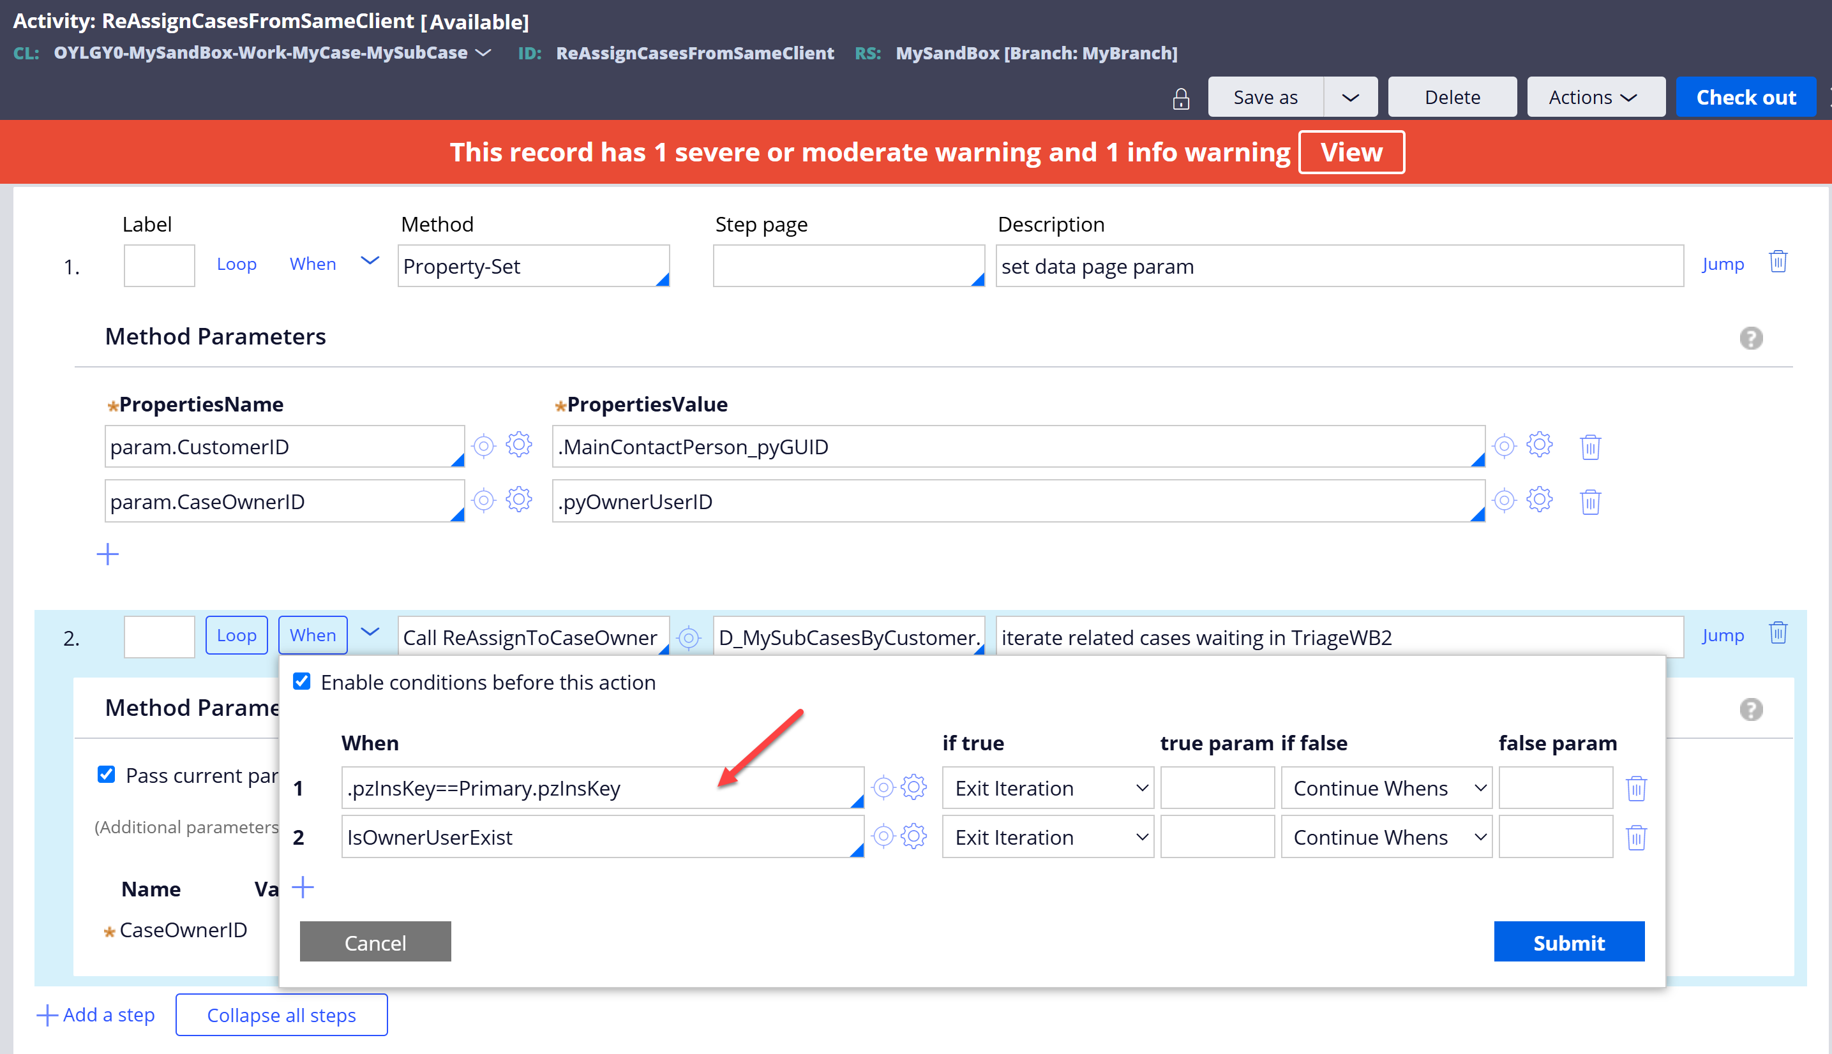Click the D_MySubCasesByCustomer step page field
The image size is (1832, 1054).
(x=849, y=637)
